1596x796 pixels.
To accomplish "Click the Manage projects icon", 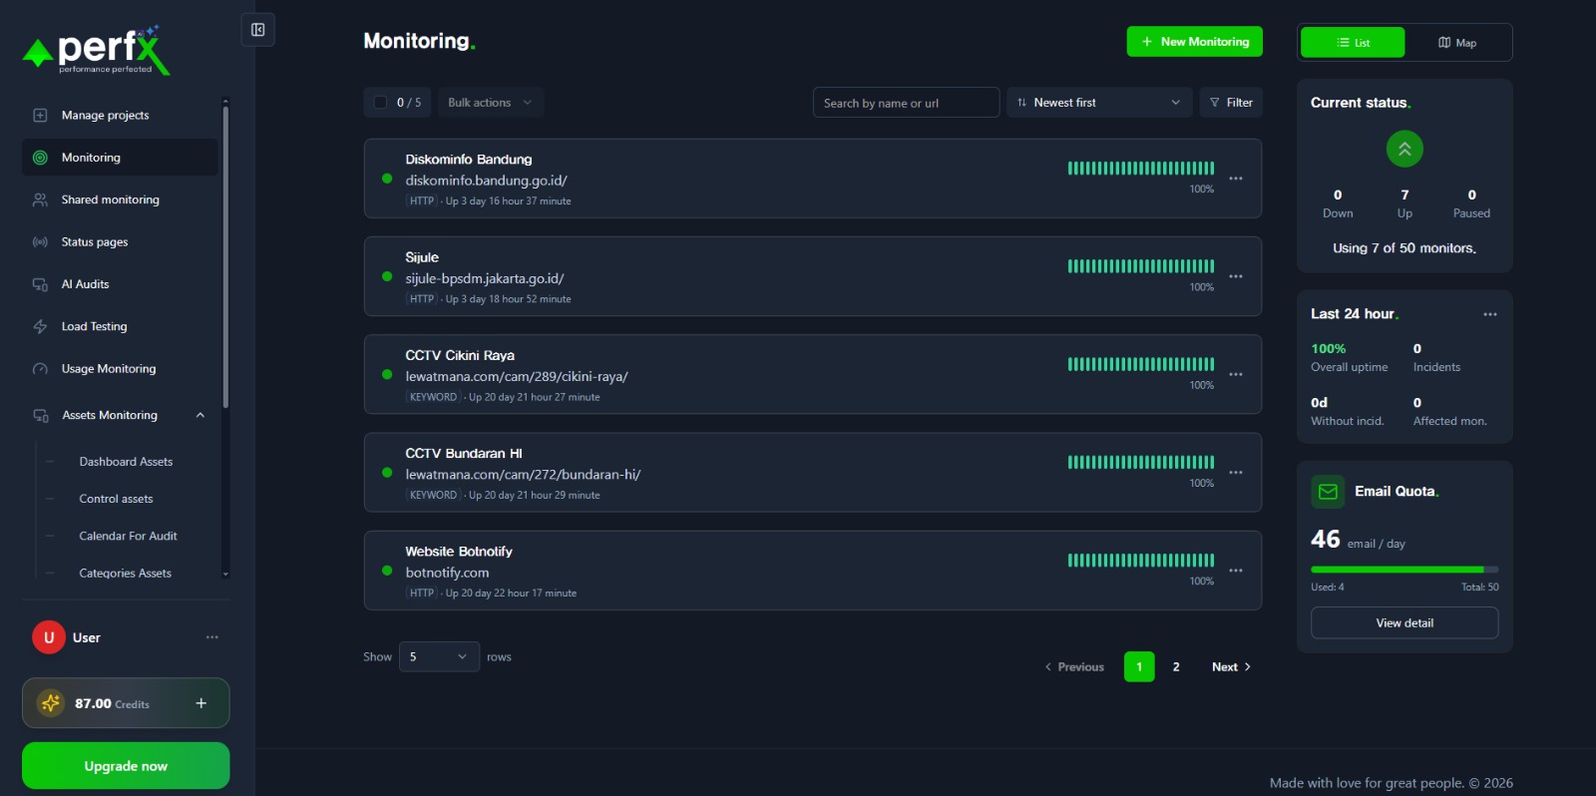I will click(40, 116).
